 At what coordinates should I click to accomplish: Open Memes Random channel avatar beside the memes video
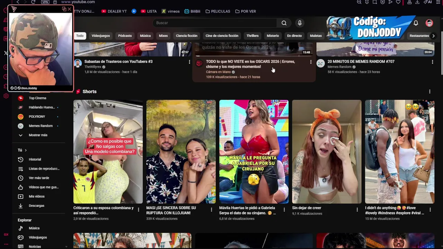(x=321, y=63)
